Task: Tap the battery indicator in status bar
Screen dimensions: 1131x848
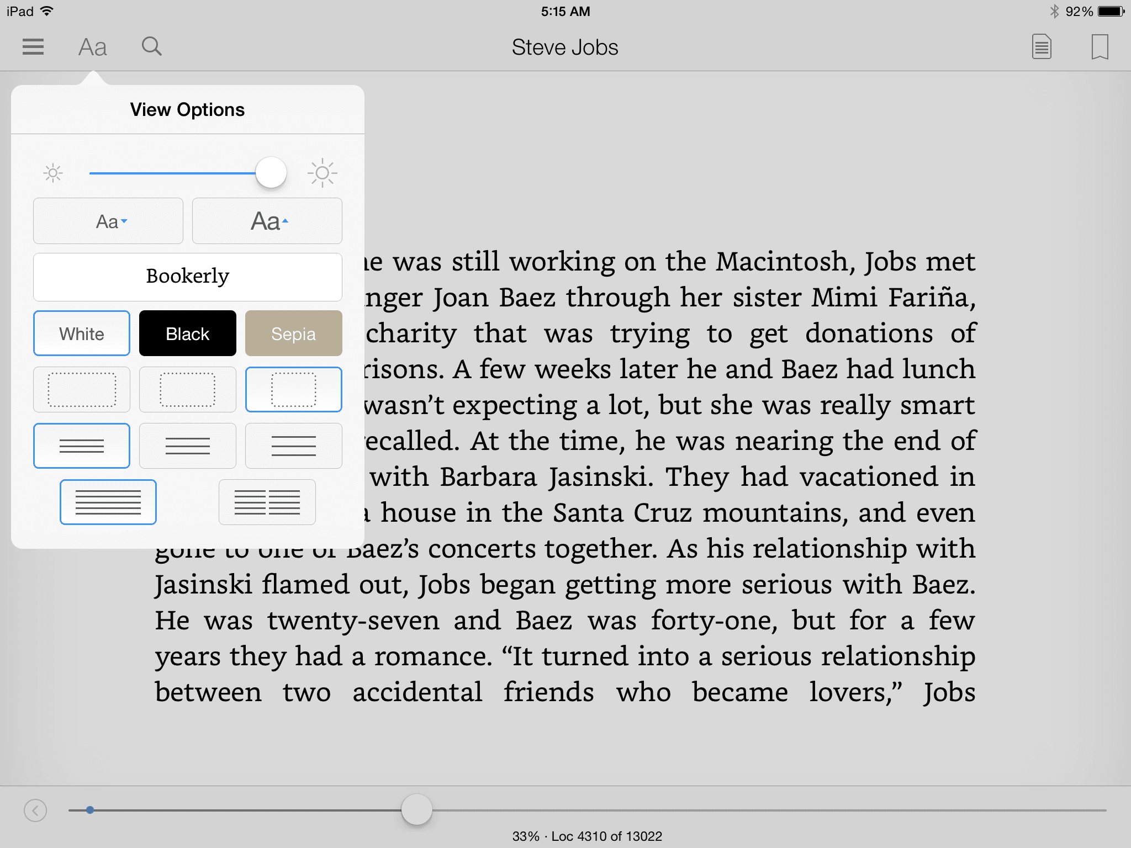Action: coord(1111,12)
